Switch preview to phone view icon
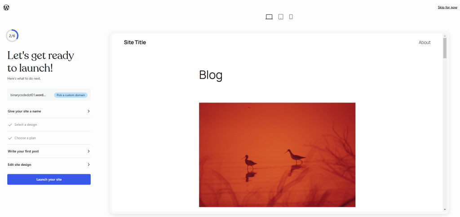Screen dimensions: 460x217 (x=291, y=17)
